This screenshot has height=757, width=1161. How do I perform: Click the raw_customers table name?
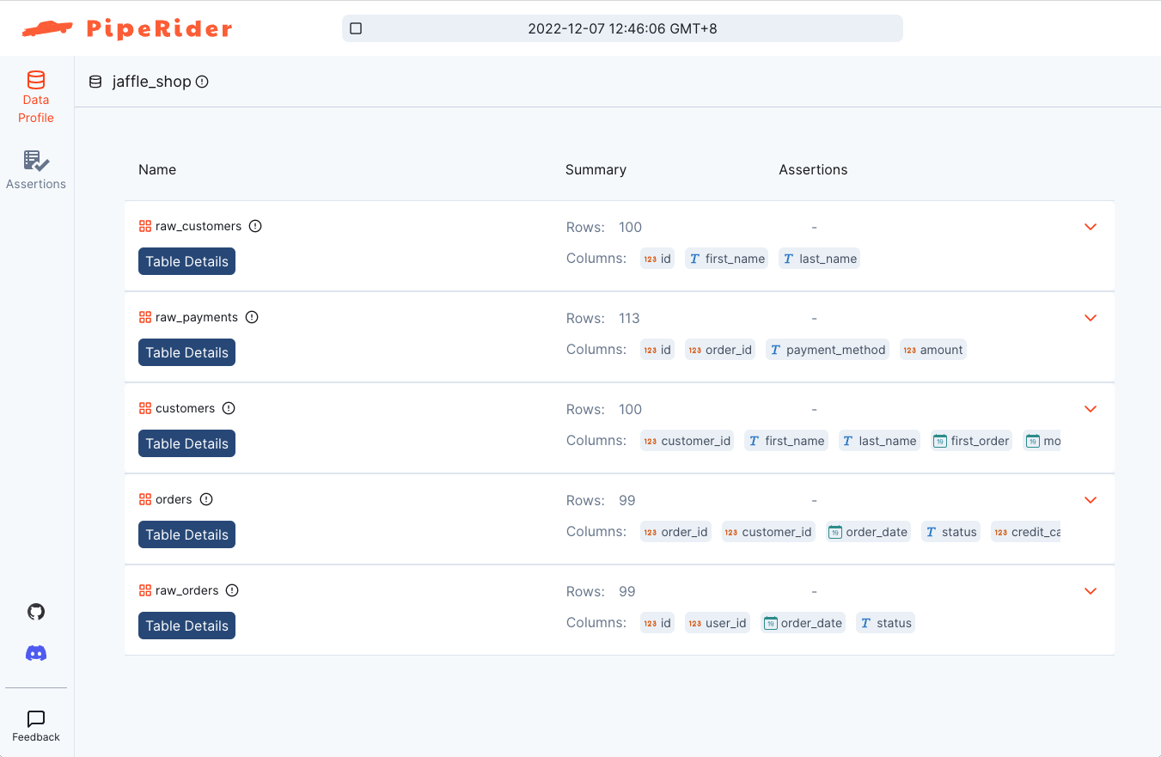pyautogui.click(x=199, y=226)
